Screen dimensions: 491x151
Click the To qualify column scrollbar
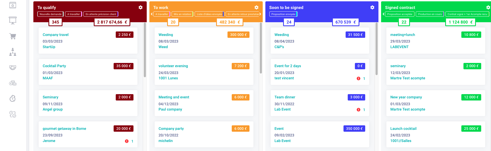pos(145,50)
